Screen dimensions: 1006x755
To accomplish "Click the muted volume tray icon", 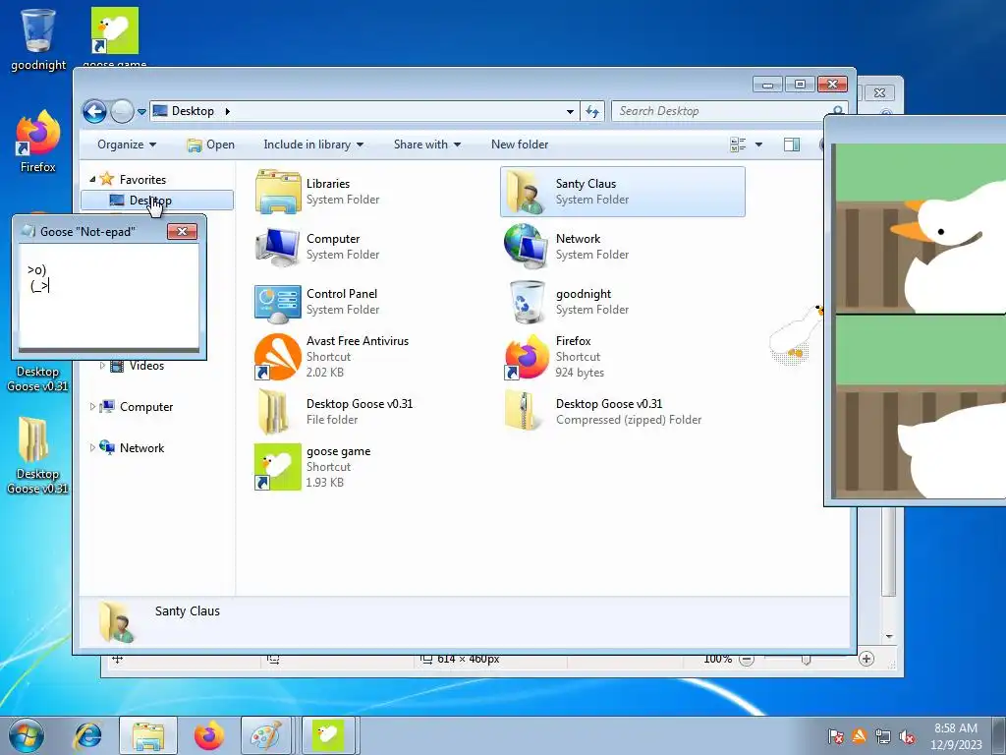I will coord(907,736).
